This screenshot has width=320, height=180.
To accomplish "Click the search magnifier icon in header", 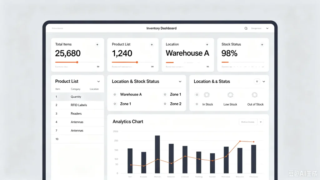I will 246,28.
